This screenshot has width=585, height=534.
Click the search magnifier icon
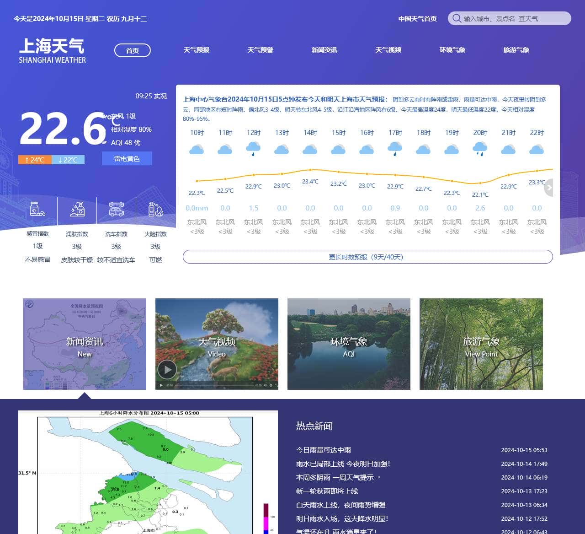(x=456, y=18)
